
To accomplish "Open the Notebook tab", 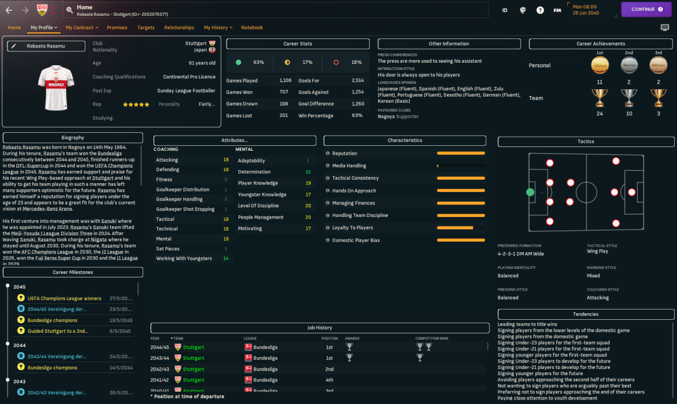I will [x=252, y=28].
